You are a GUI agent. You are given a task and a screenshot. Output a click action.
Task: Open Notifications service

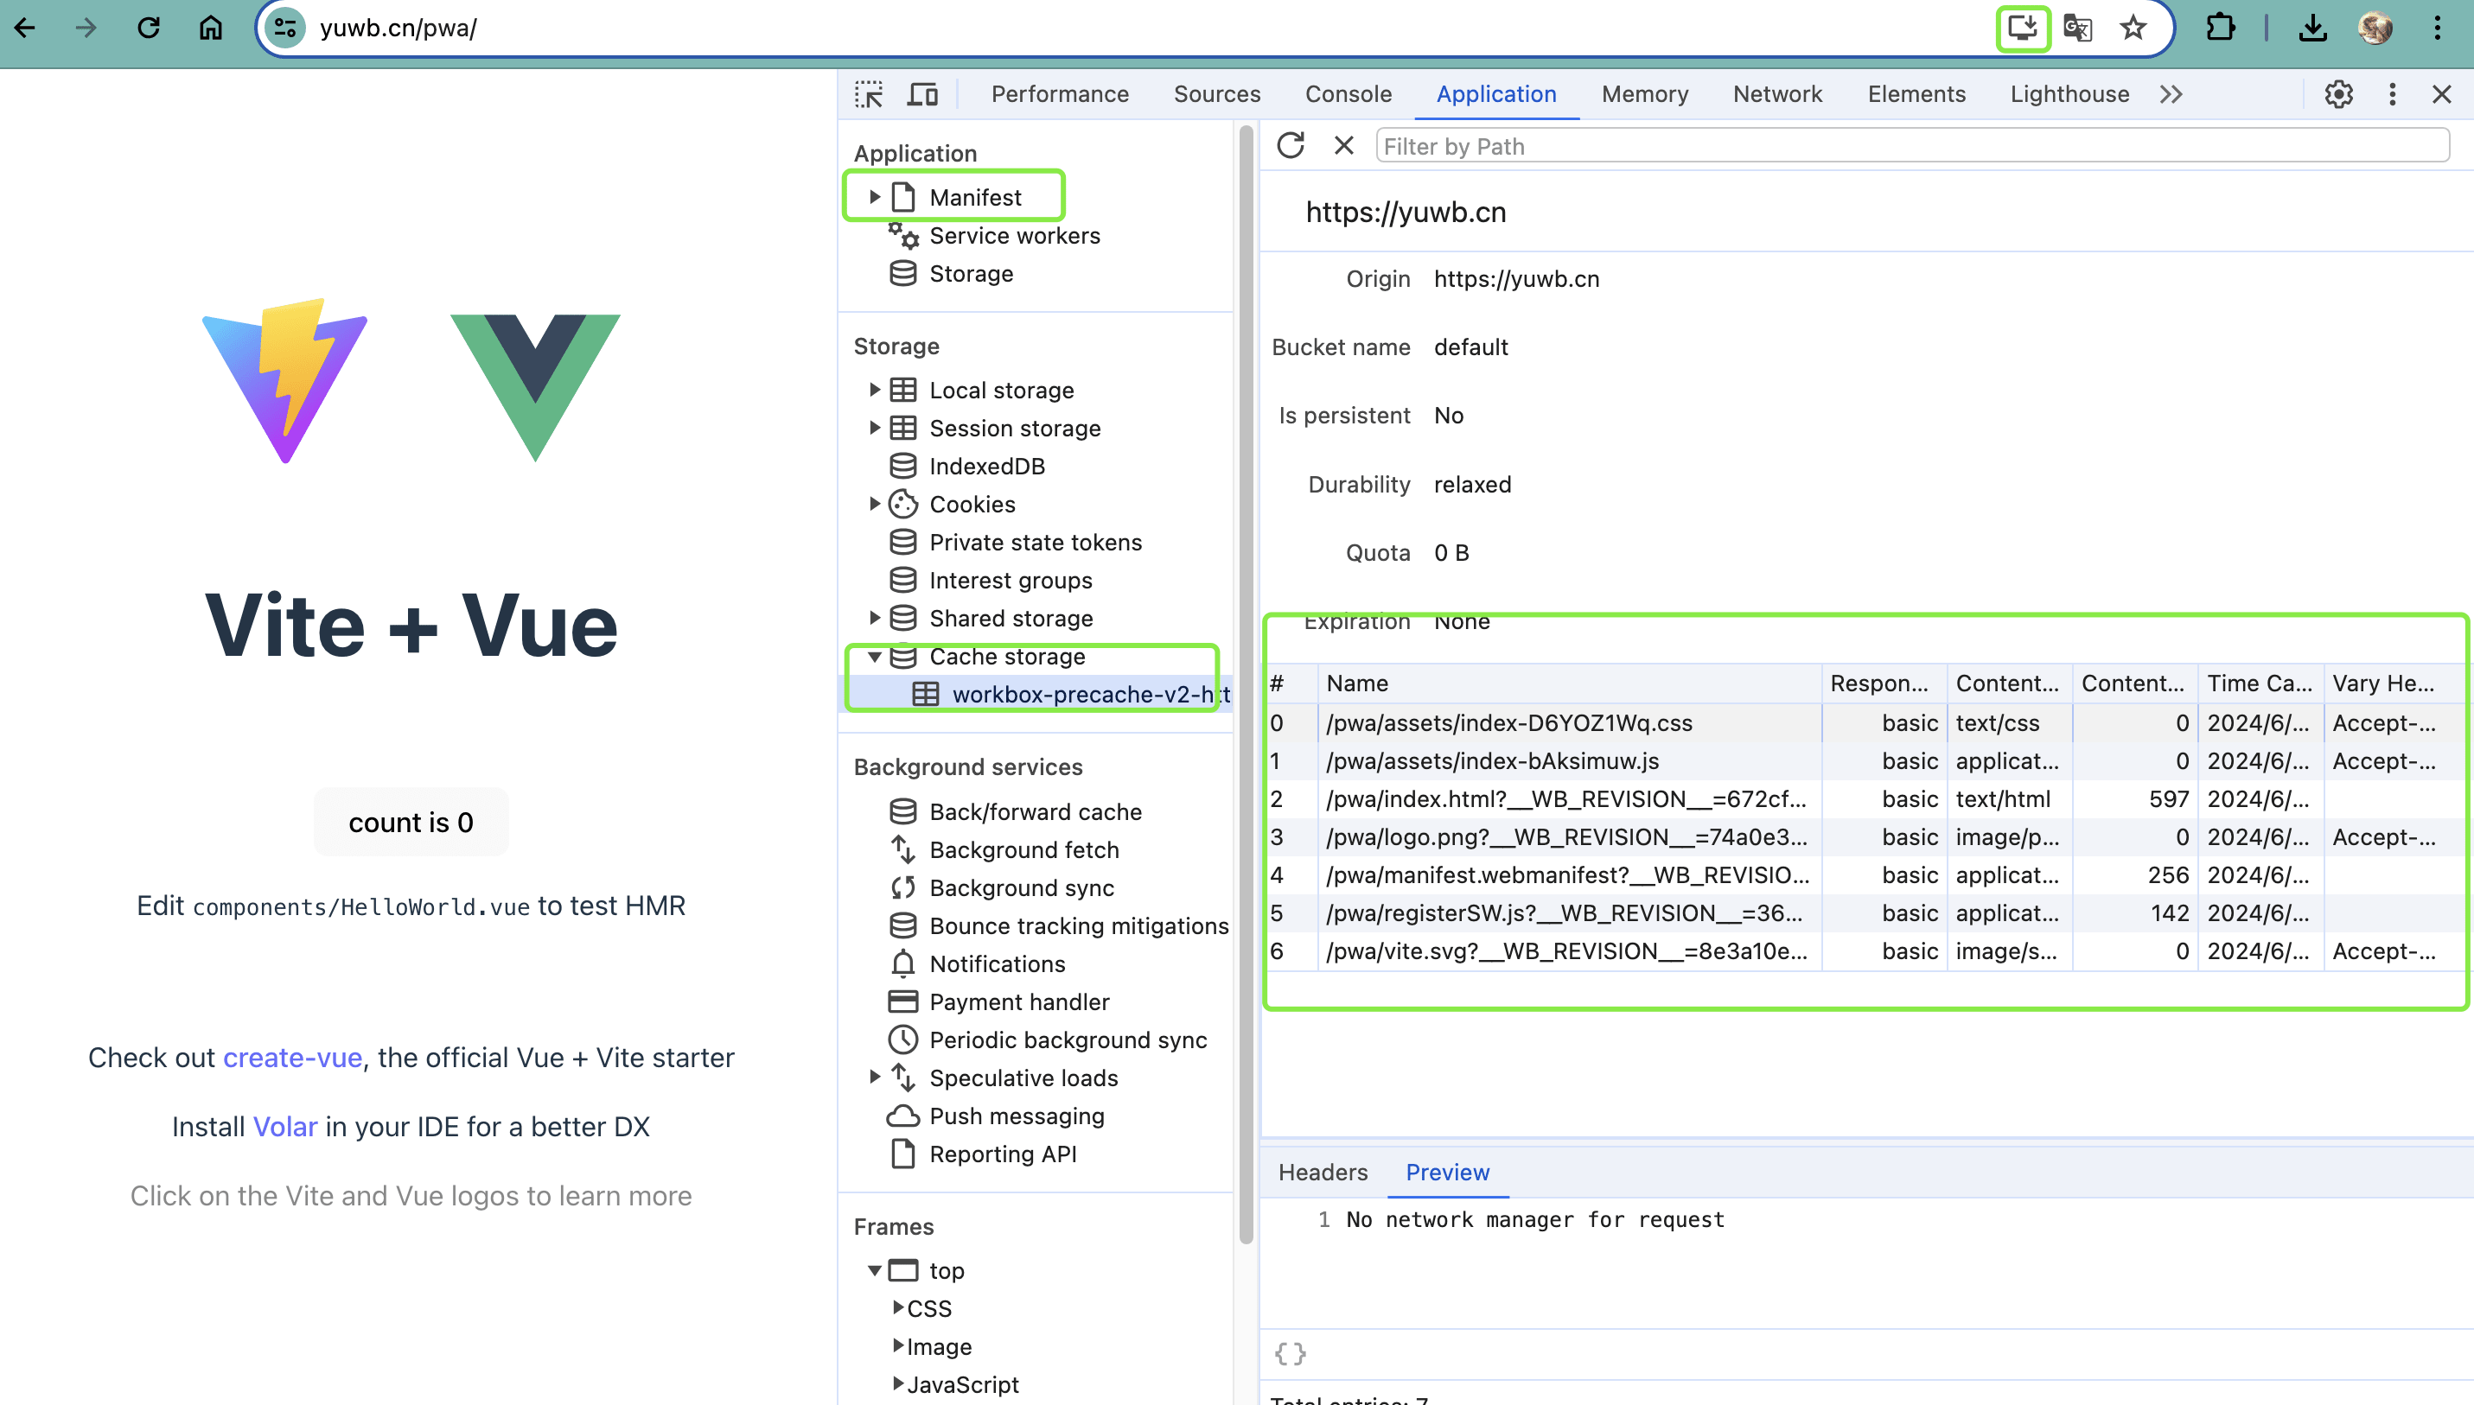click(996, 963)
